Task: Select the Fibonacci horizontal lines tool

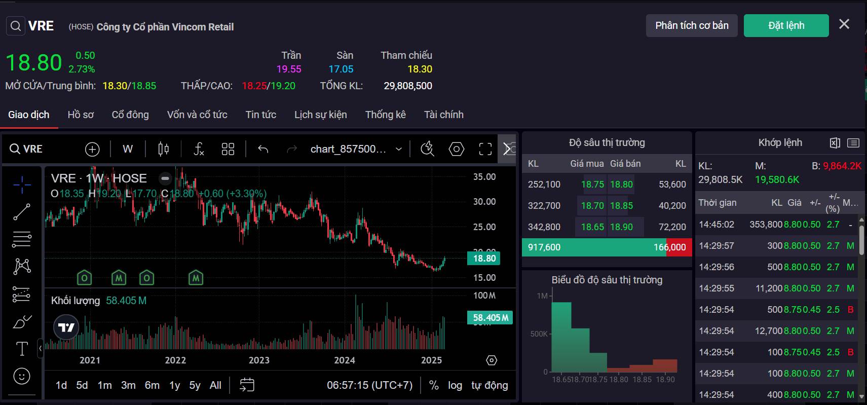Action: click(22, 239)
